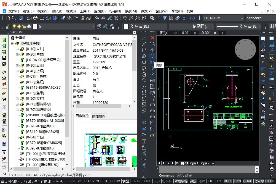
Task: Select the Table tool in draw toolbar
Action: [x=144, y=141]
